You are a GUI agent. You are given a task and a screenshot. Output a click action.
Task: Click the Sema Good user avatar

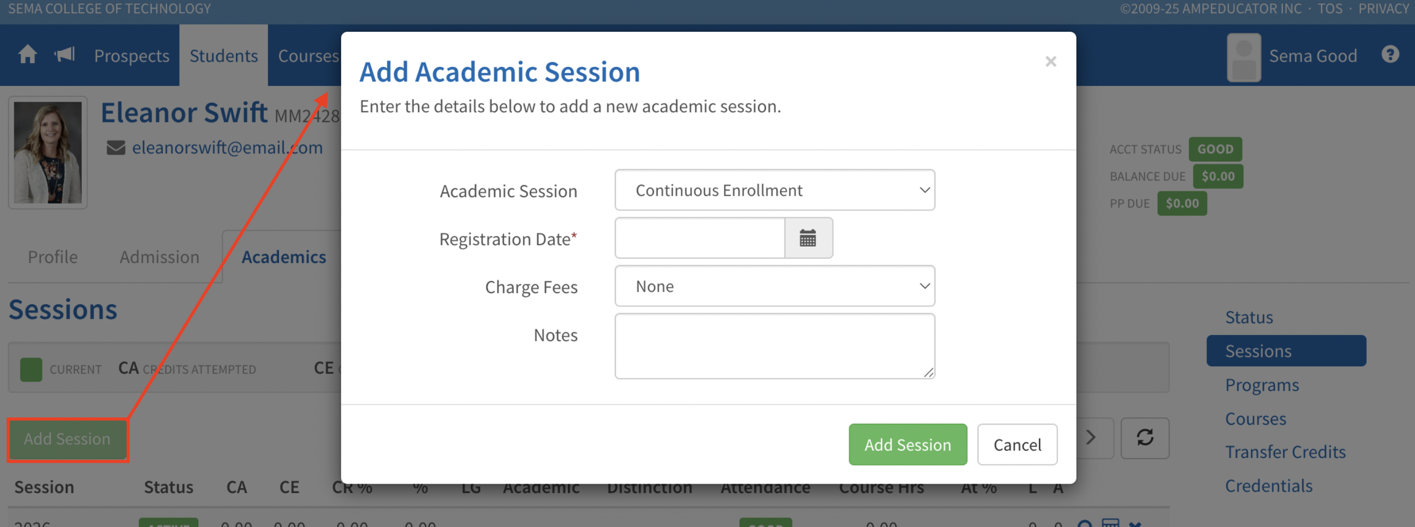(x=1244, y=57)
